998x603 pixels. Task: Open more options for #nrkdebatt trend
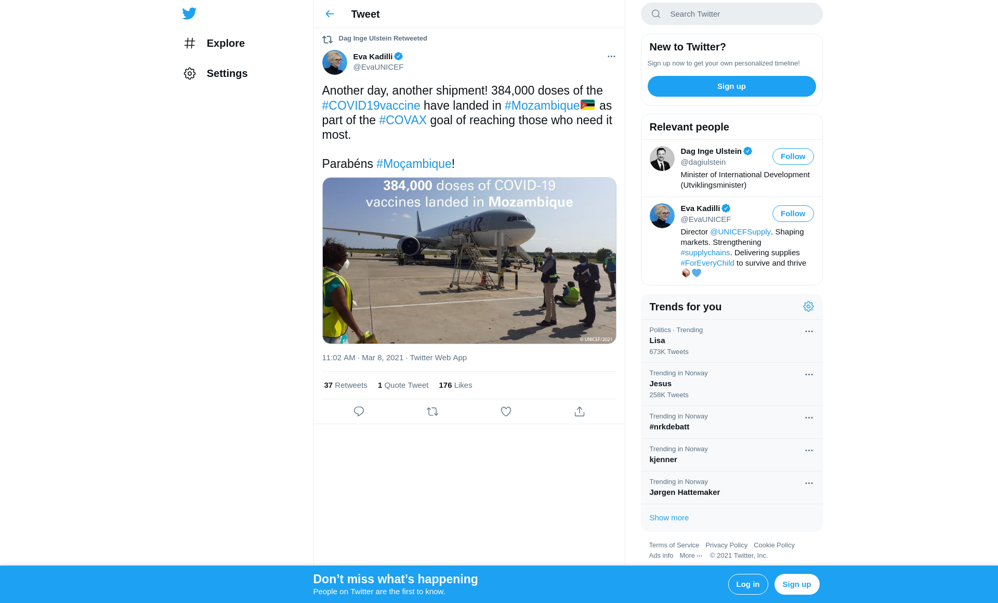tap(808, 417)
